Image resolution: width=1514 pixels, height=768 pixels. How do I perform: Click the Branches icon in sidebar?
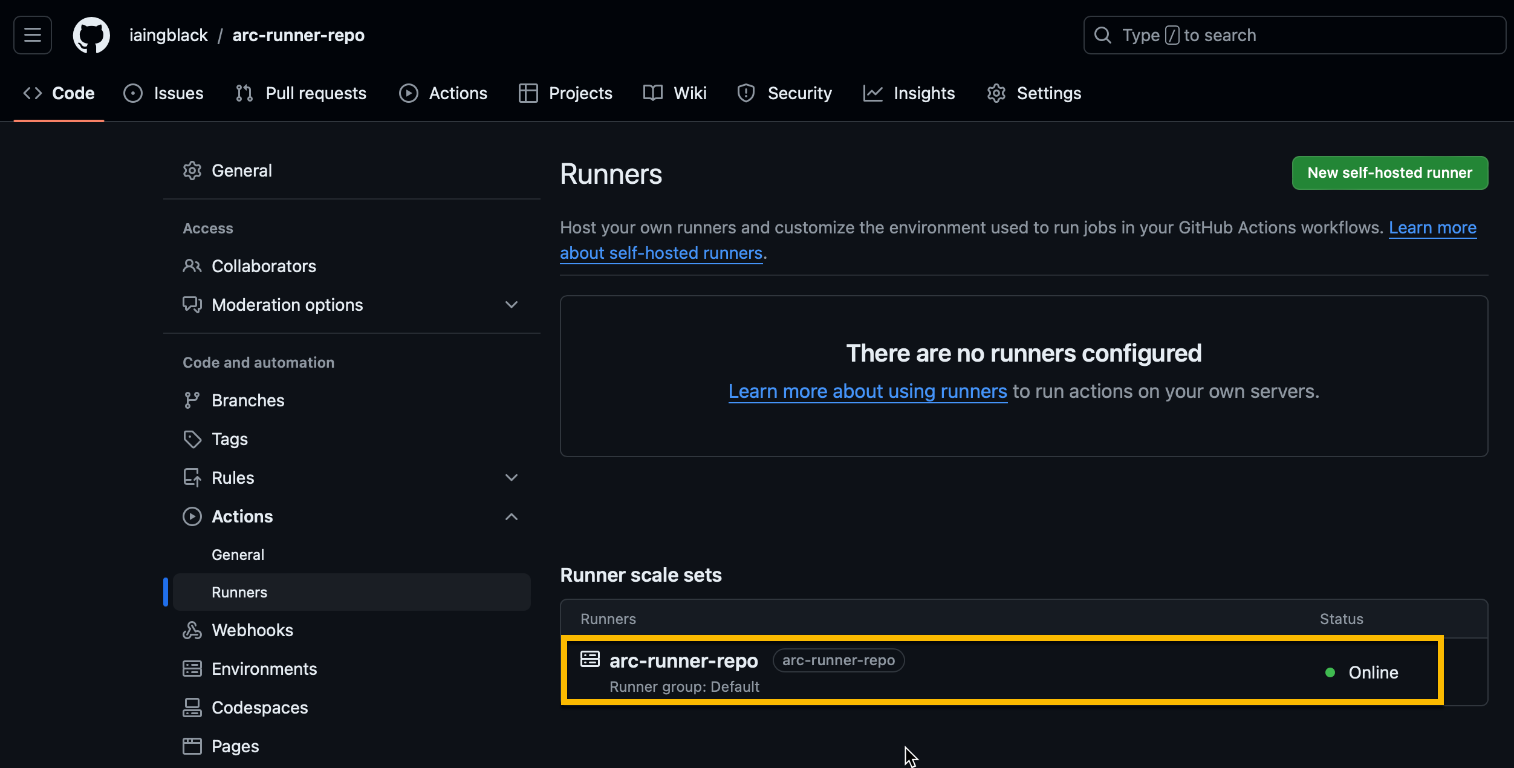tap(192, 400)
